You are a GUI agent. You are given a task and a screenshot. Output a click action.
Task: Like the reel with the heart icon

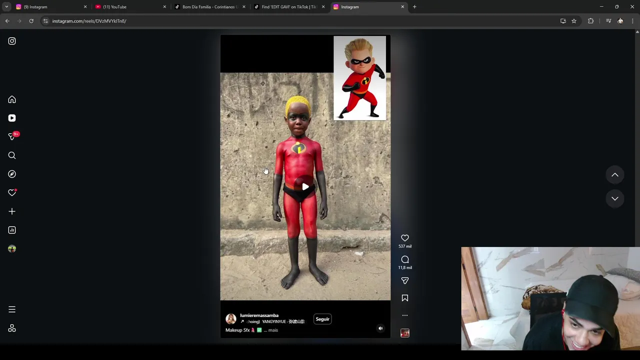tap(405, 238)
